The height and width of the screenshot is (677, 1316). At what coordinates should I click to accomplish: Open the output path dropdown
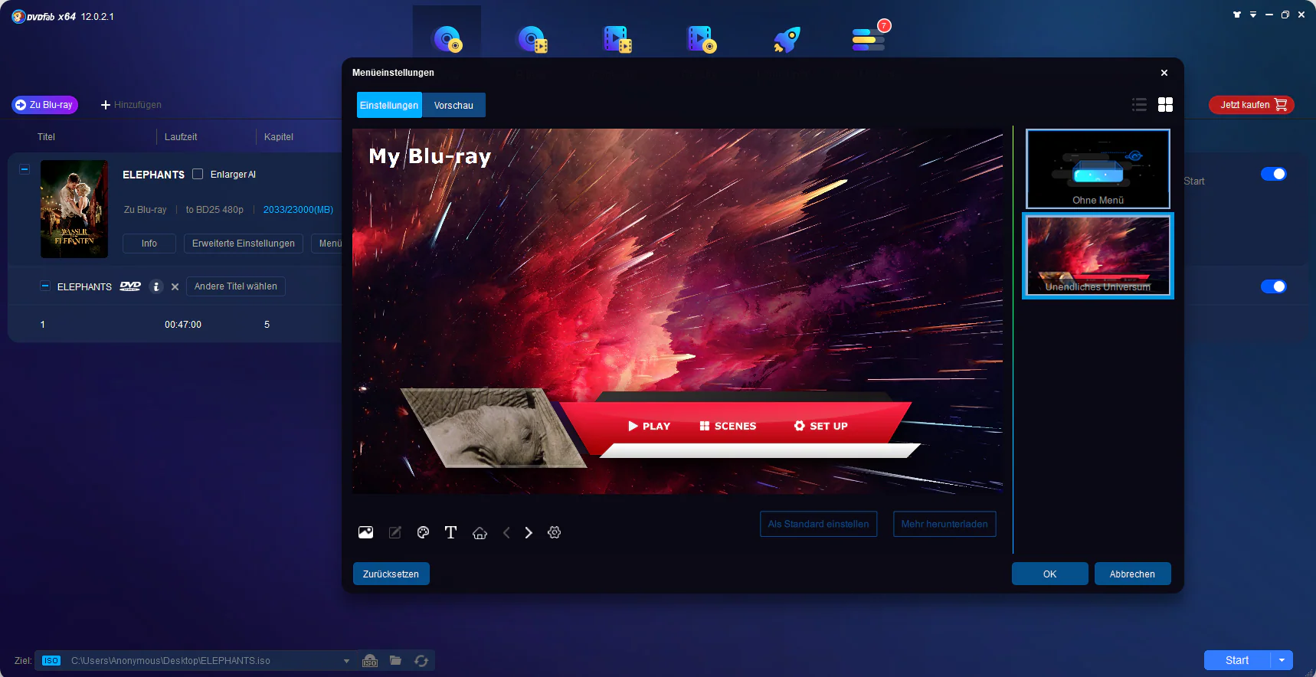point(346,661)
